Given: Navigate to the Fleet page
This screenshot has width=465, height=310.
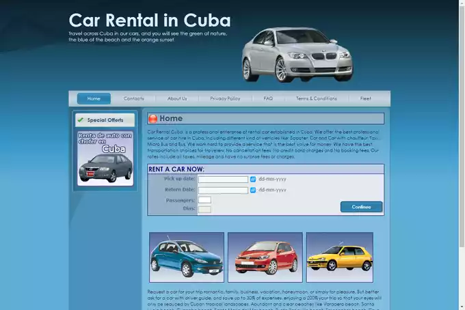Looking at the screenshot, I should [366, 98].
